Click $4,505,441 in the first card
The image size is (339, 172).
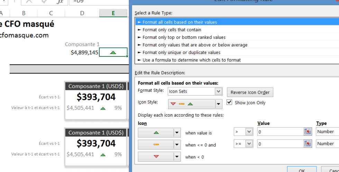click(80, 108)
